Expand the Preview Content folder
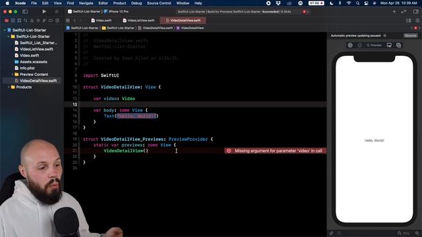Screen dimensions: 422x237 pyautogui.click(x=13, y=74)
